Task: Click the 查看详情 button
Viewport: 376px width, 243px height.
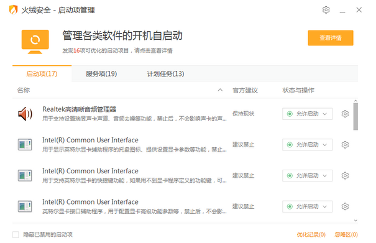Action: [x=331, y=38]
